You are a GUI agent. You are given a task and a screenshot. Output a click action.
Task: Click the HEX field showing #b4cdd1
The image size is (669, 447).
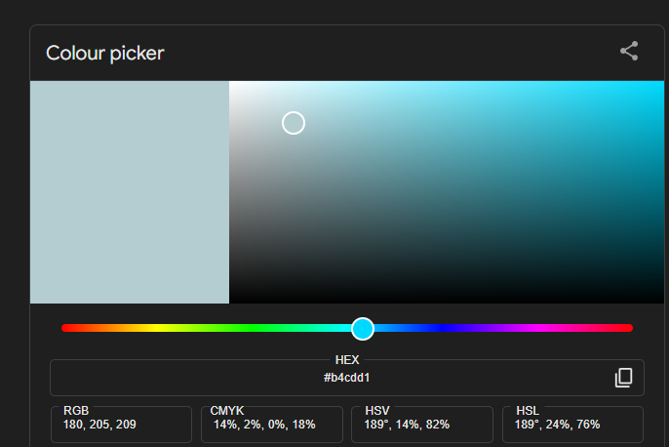tap(347, 378)
